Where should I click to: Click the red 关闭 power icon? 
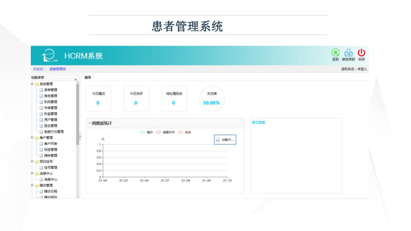[x=362, y=53]
